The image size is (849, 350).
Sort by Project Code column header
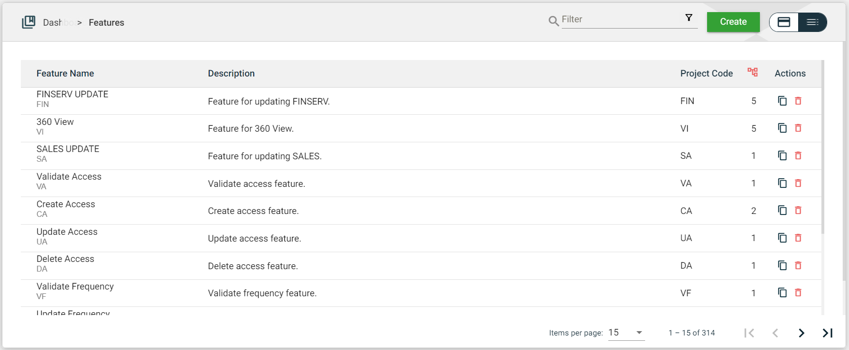tap(706, 74)
